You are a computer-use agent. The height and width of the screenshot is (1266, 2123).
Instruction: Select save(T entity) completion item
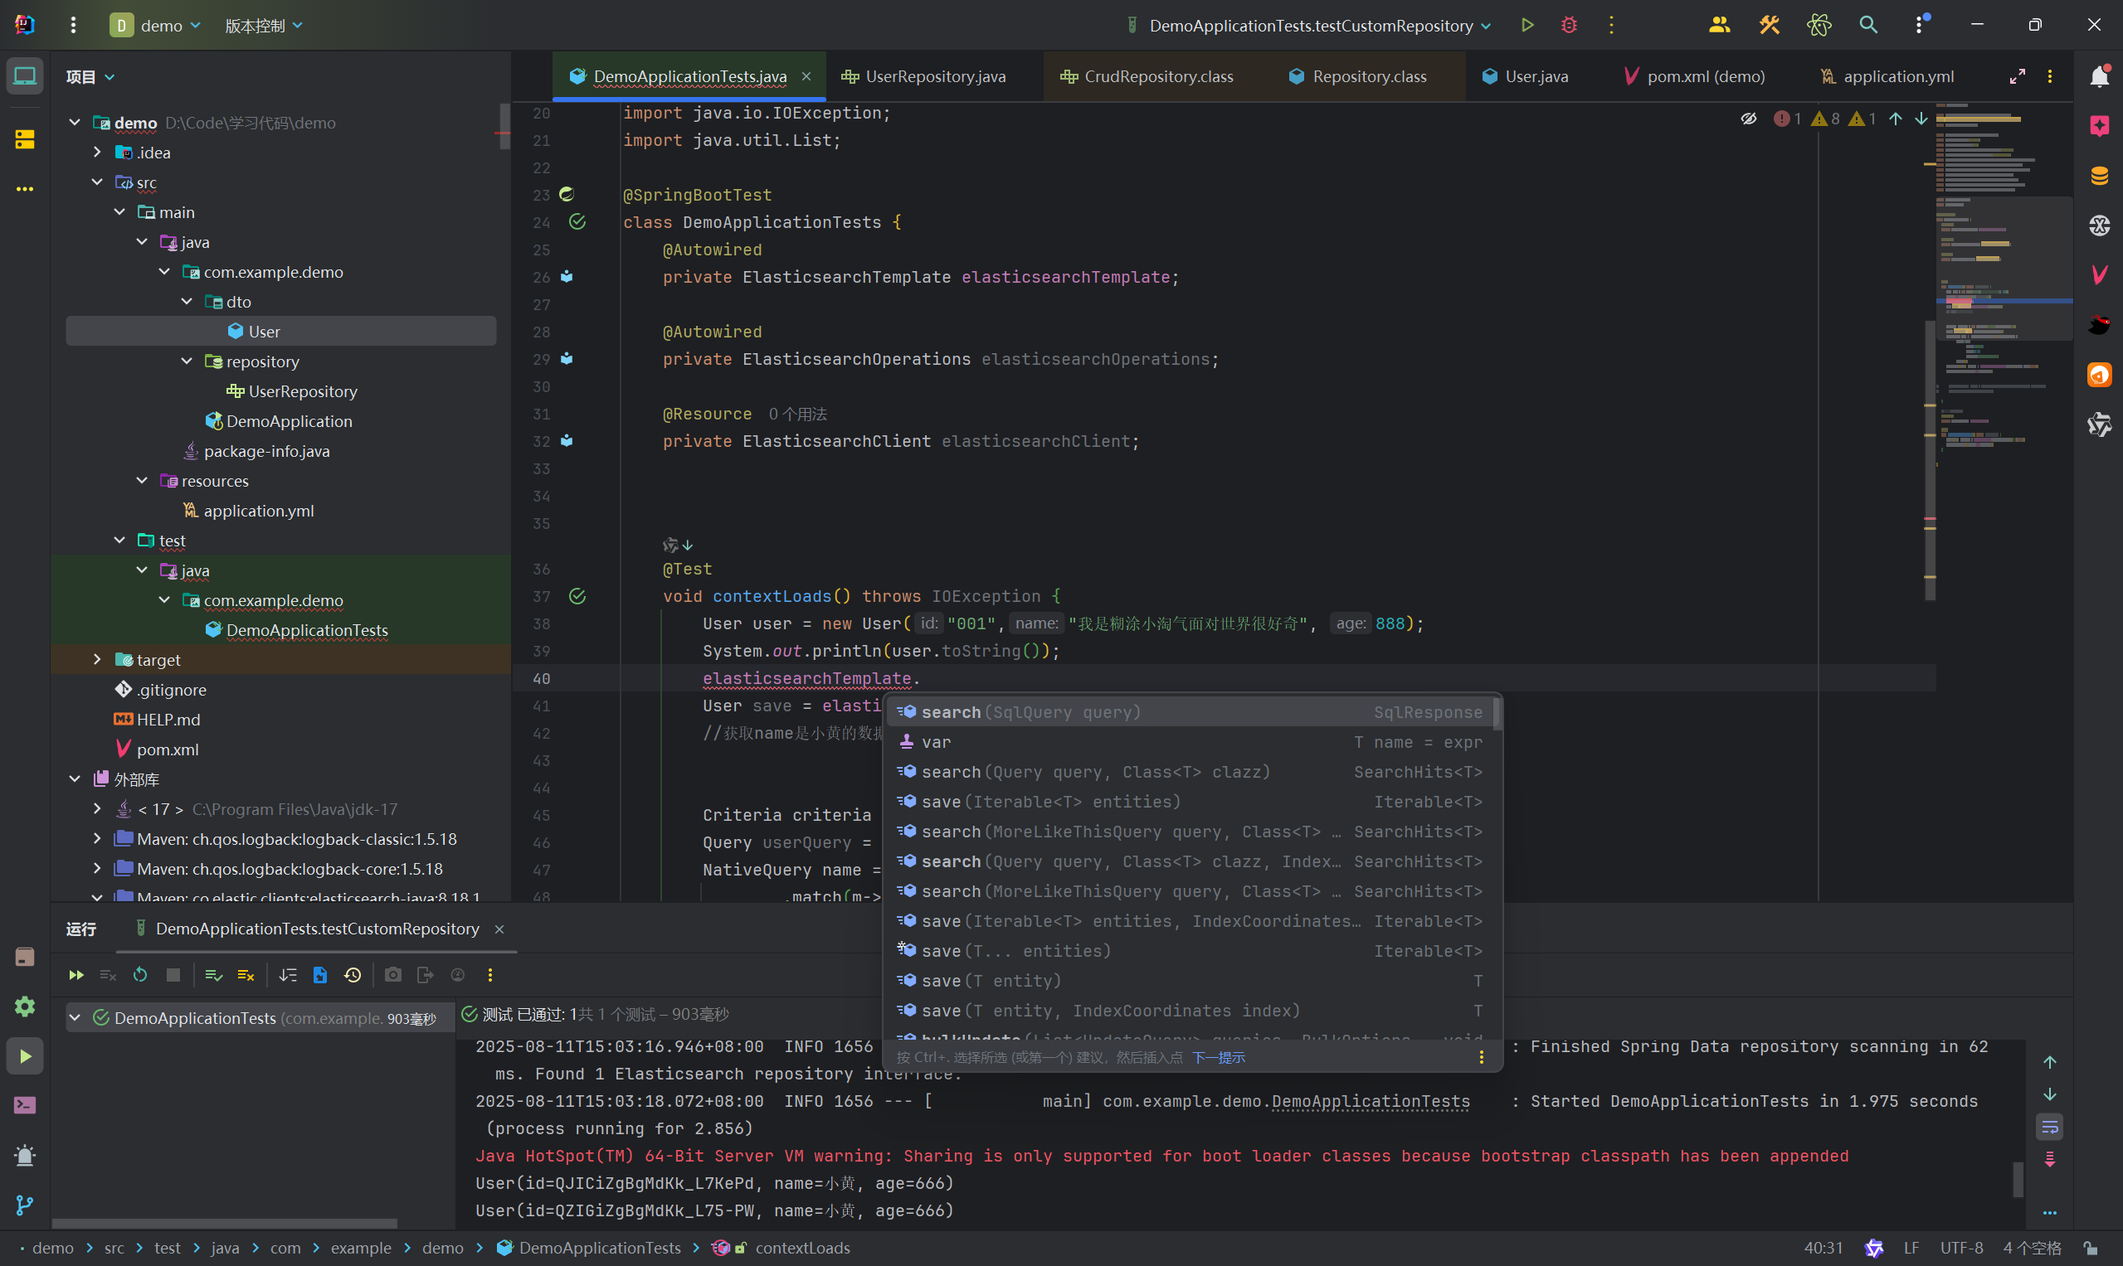point(1191,981)
